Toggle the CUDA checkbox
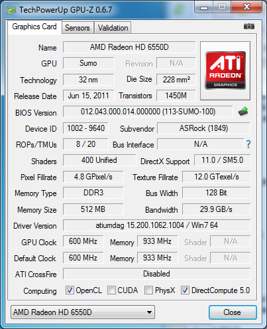267x329 pixels. click(x=111, y=290)
